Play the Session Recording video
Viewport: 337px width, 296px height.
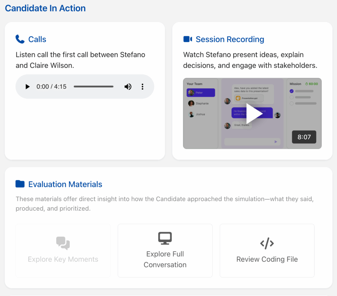254,114
